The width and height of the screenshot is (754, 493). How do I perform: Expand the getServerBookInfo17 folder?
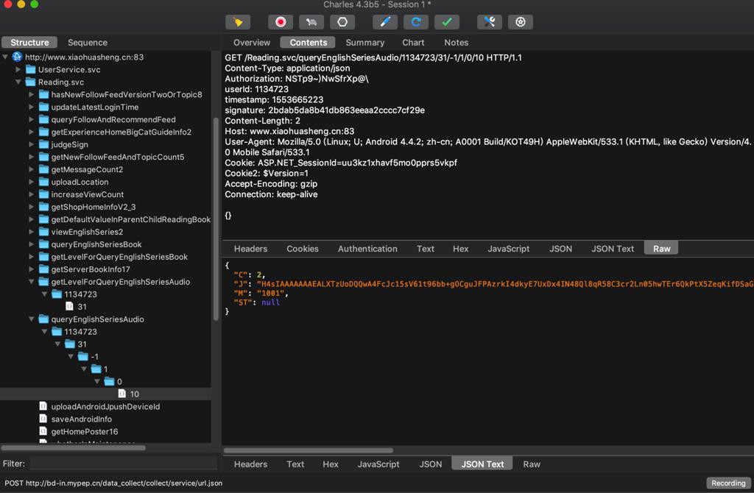[32, 269]
